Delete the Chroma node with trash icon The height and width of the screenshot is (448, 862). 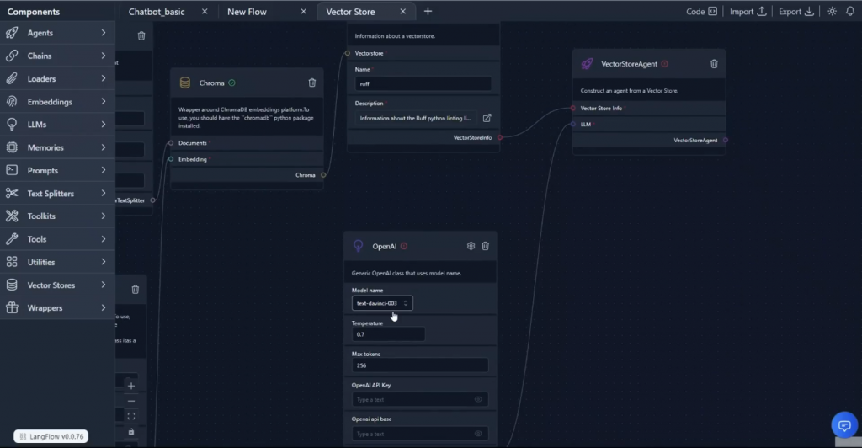312,83
